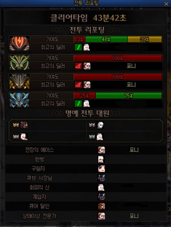Select the 큐어 달인 award character portrait
The image size is (171, 227).
pos(102,206)
